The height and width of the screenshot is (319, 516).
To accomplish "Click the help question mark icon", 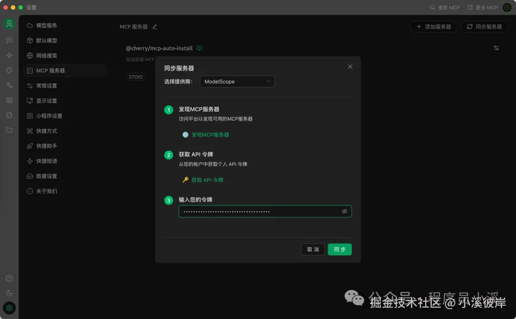I will (x=9, y=278).
